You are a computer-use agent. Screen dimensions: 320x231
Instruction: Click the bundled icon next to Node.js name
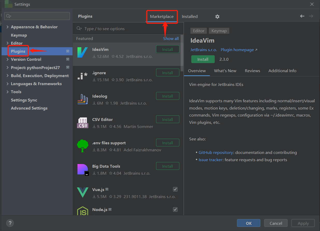110,209
